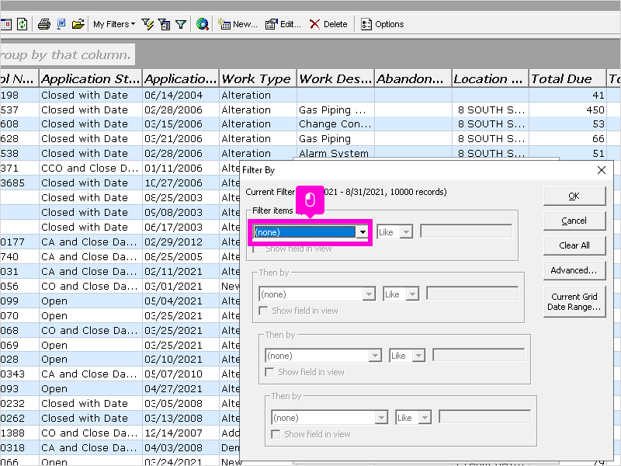This screenshot has height=466, width=621.
Task: Expand the Filter items field dropdown arrow
Action: pyautogui.click(x=363, y=232)
